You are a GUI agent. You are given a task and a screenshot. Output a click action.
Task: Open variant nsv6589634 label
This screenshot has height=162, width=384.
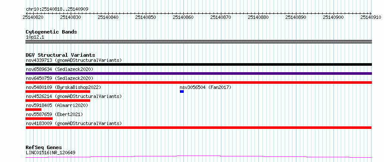pyautogui.click(x=60, y=69)
